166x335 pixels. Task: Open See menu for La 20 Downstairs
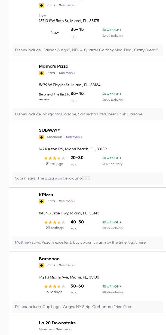pos(64,329)
